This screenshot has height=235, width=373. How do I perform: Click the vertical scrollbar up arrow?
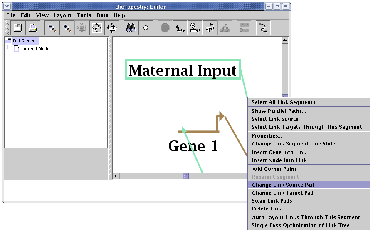pos(285,40)
